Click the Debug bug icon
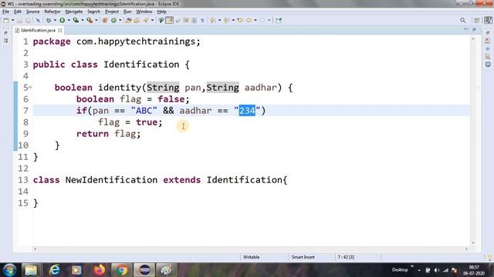The height and width of the screenshot is (277, 494). click(49, 21)
